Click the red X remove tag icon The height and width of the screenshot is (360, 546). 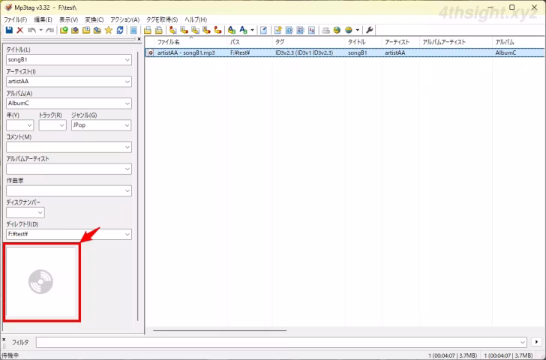(20, 30)
